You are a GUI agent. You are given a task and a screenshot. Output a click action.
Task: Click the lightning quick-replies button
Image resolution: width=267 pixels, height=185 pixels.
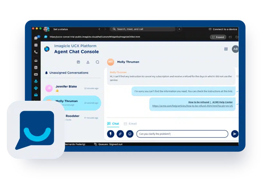[111, 134]
